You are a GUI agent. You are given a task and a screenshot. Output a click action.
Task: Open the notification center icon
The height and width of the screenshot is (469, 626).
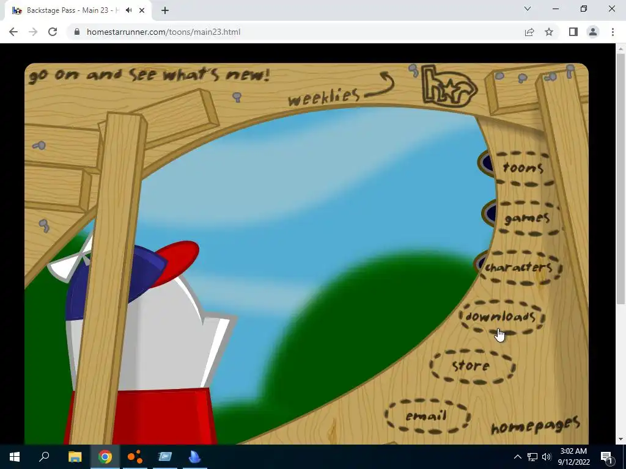[x=607, y=457]
